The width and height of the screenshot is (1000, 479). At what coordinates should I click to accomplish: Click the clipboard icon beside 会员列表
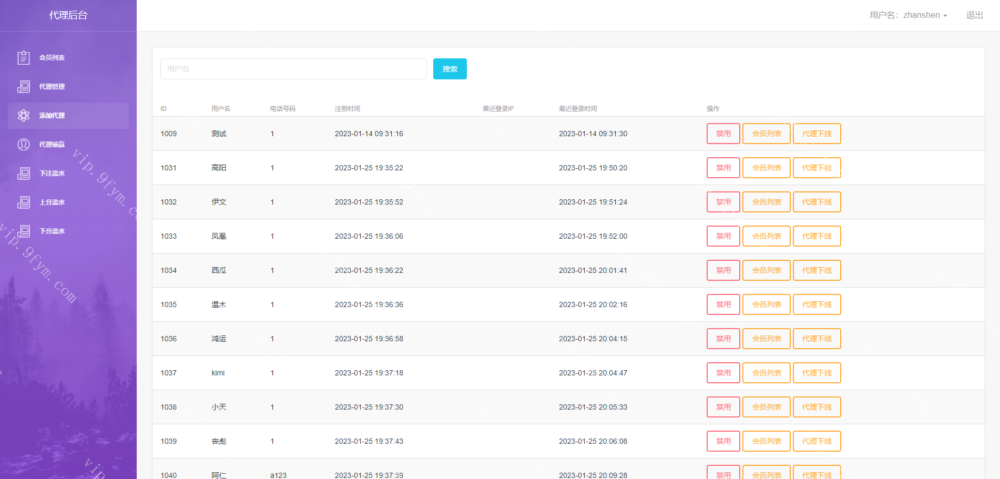(24, 58)
